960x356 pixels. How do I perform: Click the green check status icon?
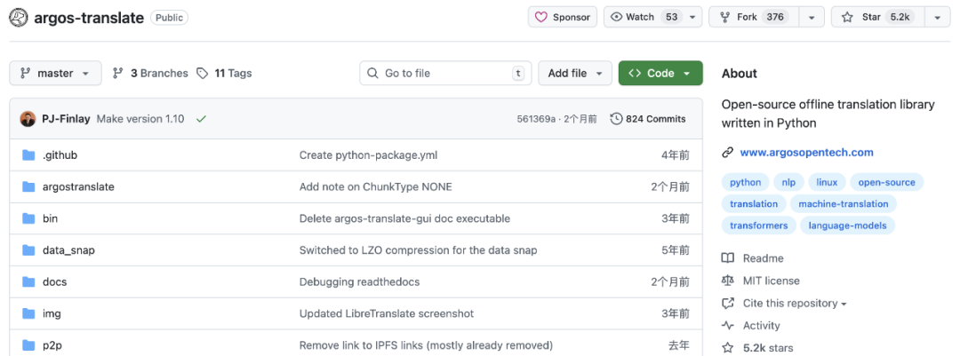(201, 119)
